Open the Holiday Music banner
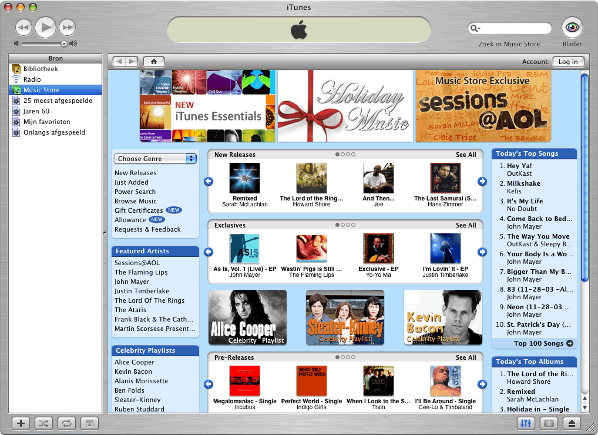Image resolution: width=598 pixels, height=435 pixels. tap(345, 106)
